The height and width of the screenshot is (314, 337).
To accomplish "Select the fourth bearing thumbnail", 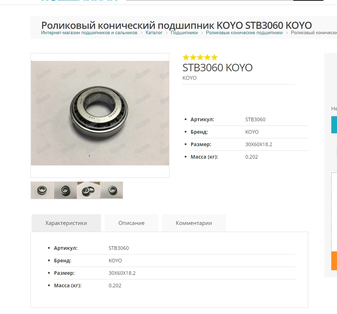I will (111, 190).
